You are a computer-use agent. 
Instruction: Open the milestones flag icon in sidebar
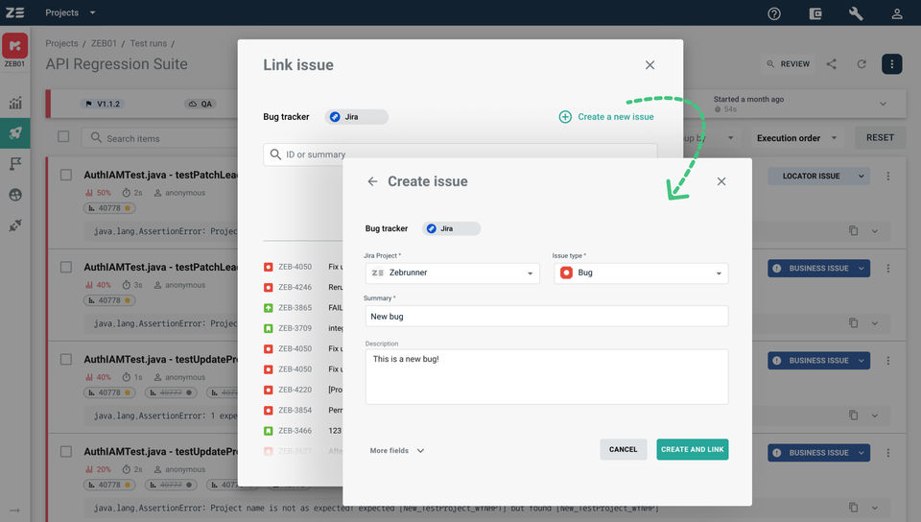pyautogui.click(x=15, y=164)
